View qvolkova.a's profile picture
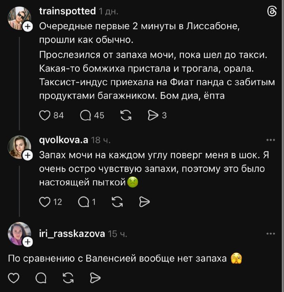Viewport: 284px width, 292px height. point(19,147)
